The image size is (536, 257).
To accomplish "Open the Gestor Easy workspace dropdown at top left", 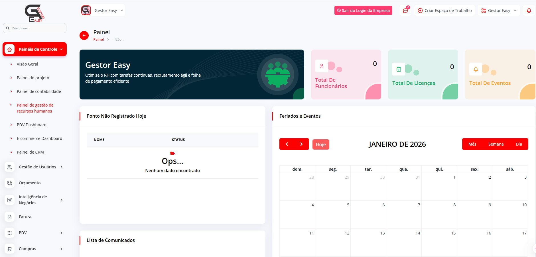I will 103,11.
